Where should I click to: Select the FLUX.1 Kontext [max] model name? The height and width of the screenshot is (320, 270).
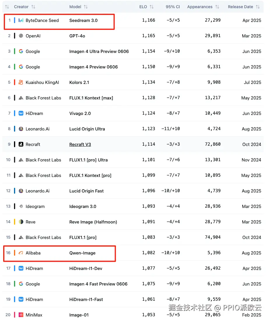pos(91,98)
